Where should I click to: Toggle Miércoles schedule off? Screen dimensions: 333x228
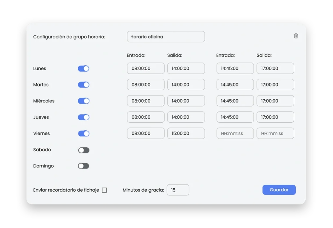pos(83,101)
